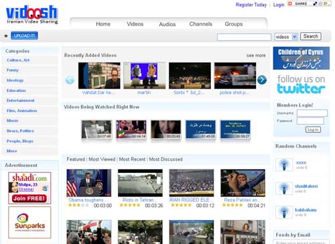Open the watched video lasting 01:45:08
This screenshot has width=335, height=244.
pos(200,129)
